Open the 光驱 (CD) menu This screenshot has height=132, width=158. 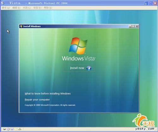(27, 8)
